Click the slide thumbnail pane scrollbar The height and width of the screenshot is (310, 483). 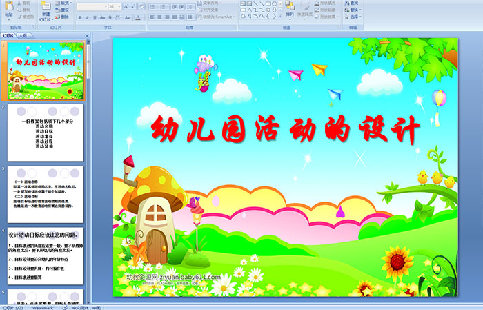click(89, 61)
